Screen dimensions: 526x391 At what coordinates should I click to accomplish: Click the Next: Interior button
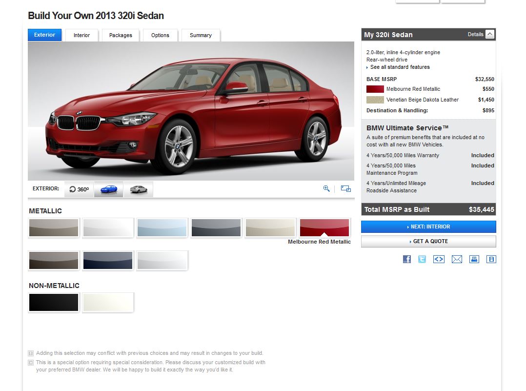pos(428,227)
